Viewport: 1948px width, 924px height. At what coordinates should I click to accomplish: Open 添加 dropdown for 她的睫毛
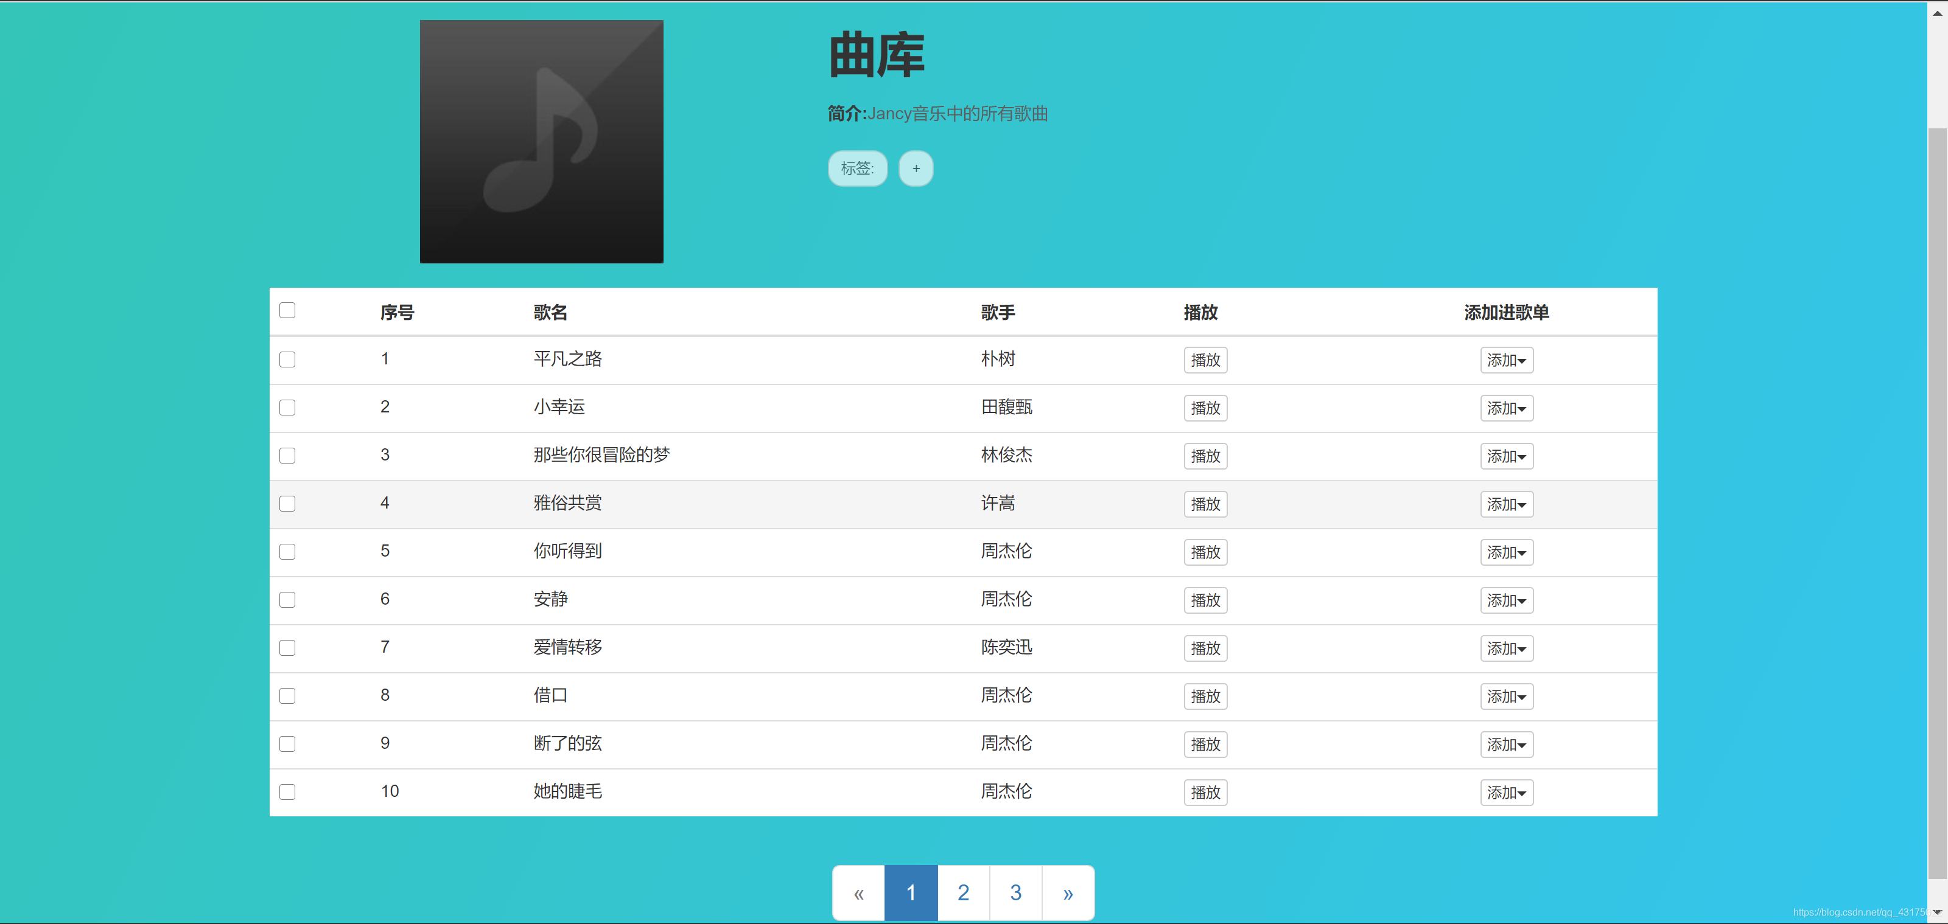[x=1507, y=793]
